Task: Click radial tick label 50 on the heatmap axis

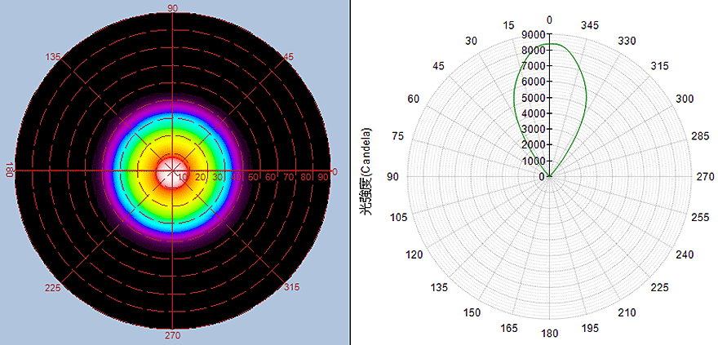Action: pos(253,176)
